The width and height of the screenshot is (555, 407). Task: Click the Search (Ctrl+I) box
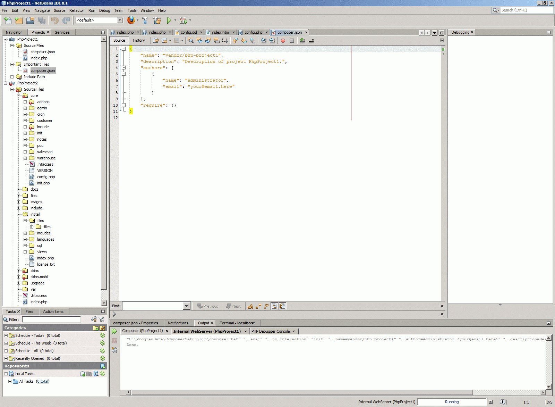pyautogui.click(x=527, y=10)
